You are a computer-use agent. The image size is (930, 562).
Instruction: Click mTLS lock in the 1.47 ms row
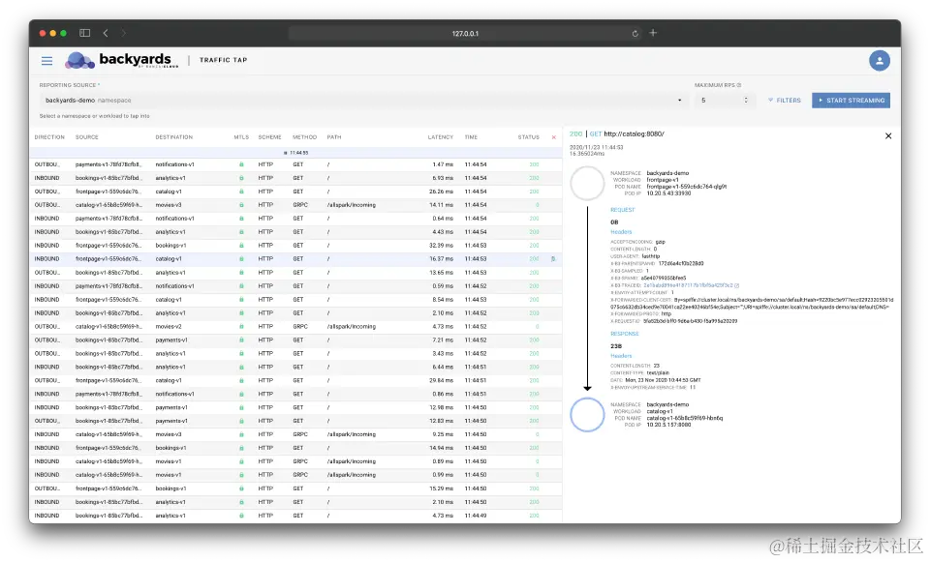tap(241, 164)
